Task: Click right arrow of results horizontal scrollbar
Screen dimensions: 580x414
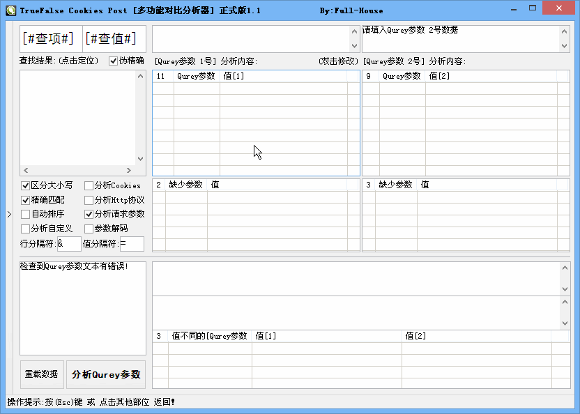Action: click(x=128, y=170)
